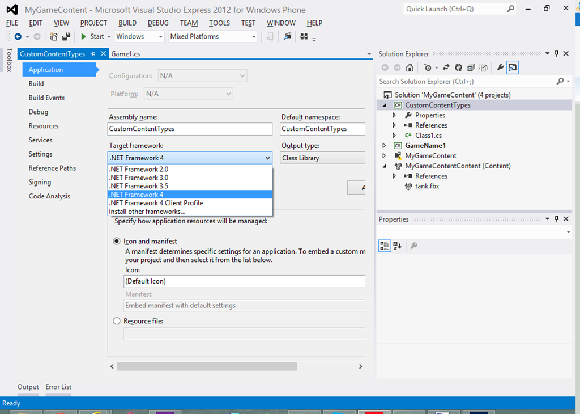Click the scroll left arrow of property page
The width and height of the screenshot is (580, 414).
tap(112, 366)
